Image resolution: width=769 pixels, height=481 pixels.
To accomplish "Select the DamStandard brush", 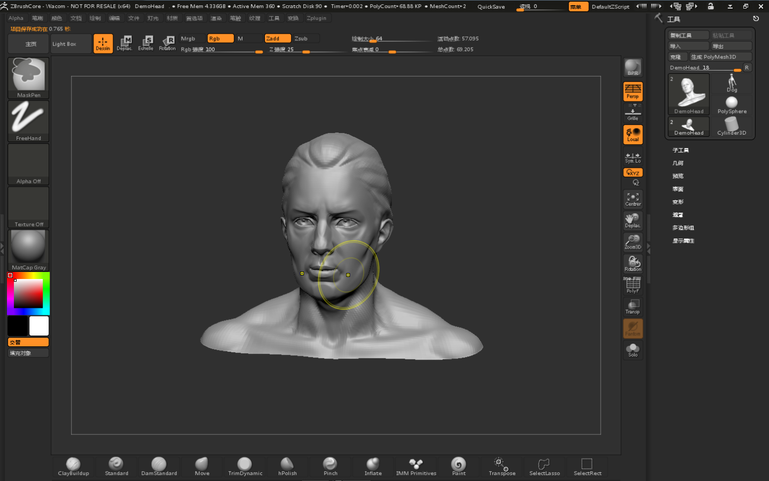I will [x=159, y=466].
